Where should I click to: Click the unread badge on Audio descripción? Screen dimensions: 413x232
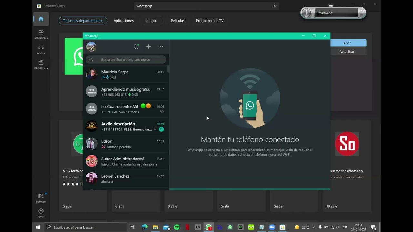(161, 129)
